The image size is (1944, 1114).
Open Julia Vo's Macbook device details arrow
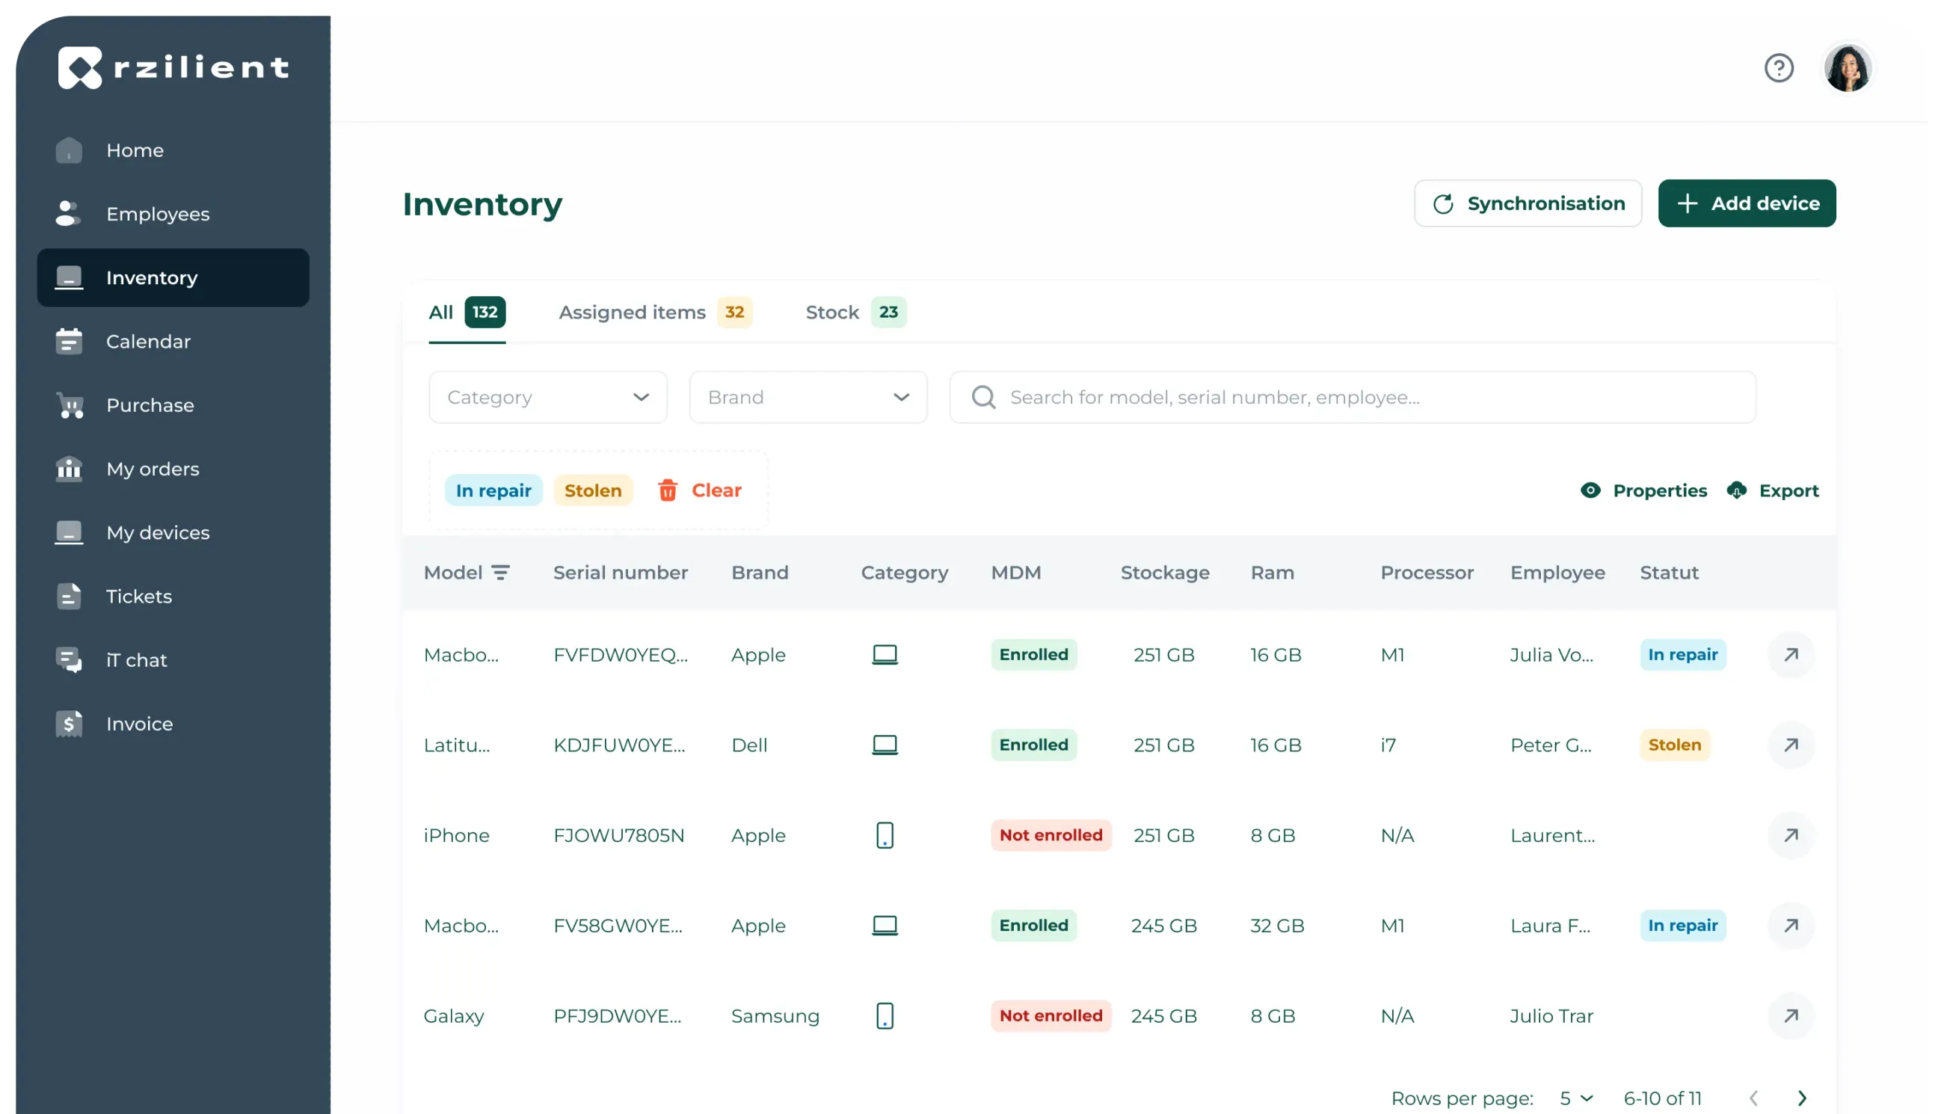1790,655
